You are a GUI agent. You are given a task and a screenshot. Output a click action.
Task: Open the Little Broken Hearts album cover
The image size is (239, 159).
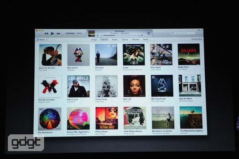click(x=135, y=118)
